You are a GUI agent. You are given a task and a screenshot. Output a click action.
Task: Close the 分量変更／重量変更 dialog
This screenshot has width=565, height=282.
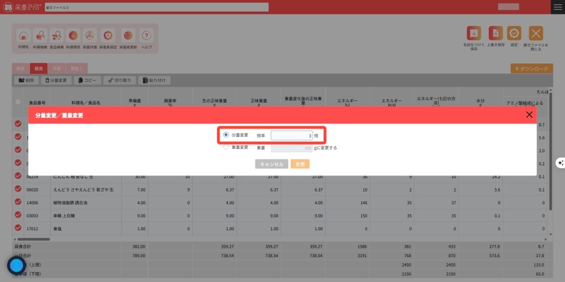pos(529,115)
